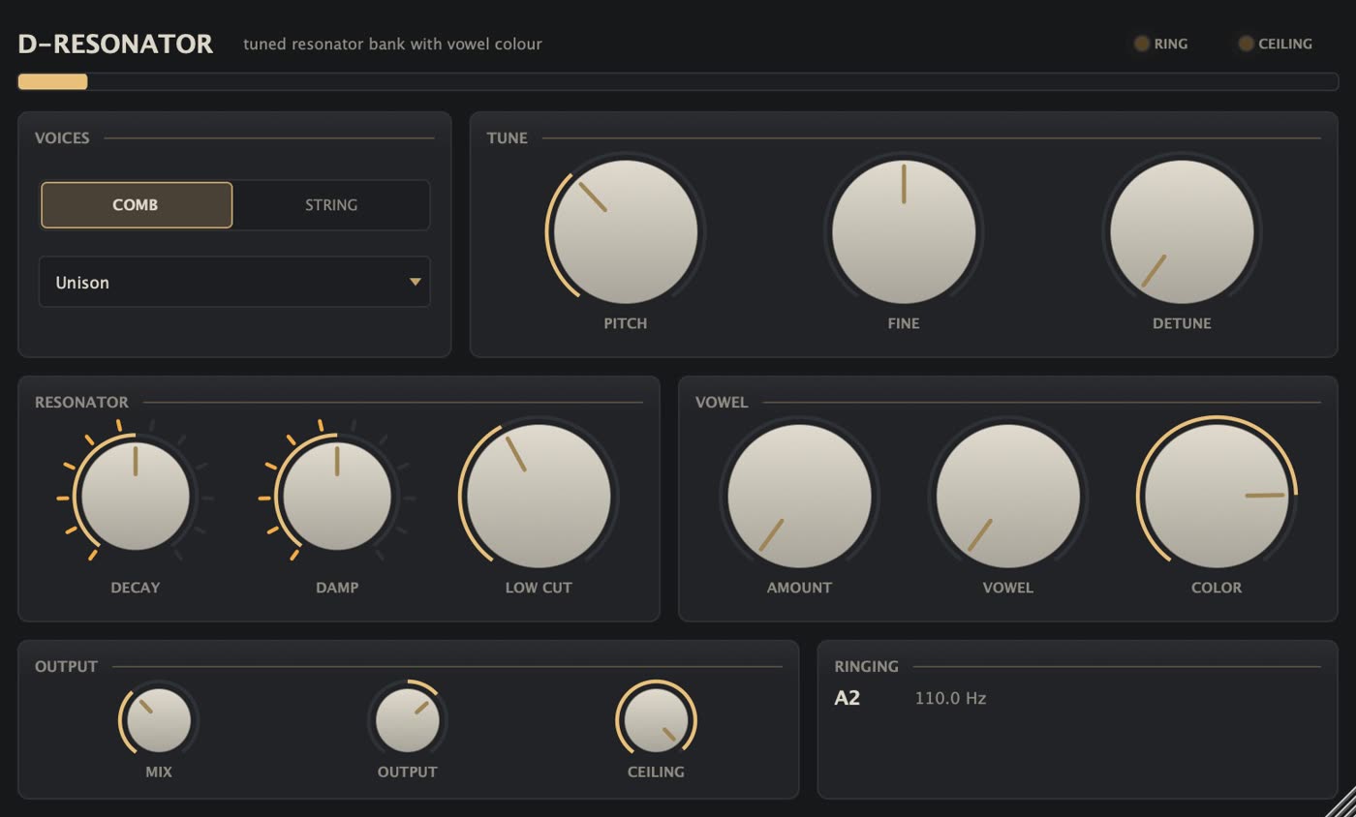Select COMB voice mode
The width and height of the screenshot is (1356, 817).
pos(137,205)
